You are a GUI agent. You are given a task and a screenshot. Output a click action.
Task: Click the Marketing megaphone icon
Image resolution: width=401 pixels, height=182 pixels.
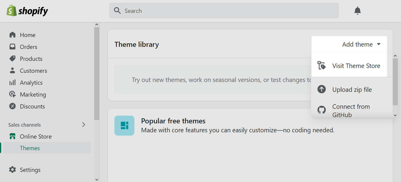(13, 94)
